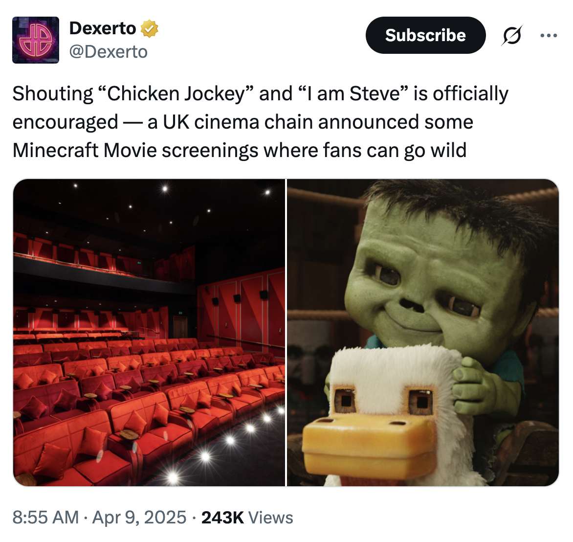Open the red cinema seats photo
The width and height of the screenshot is (573, 542).
(x=149, y=333)
